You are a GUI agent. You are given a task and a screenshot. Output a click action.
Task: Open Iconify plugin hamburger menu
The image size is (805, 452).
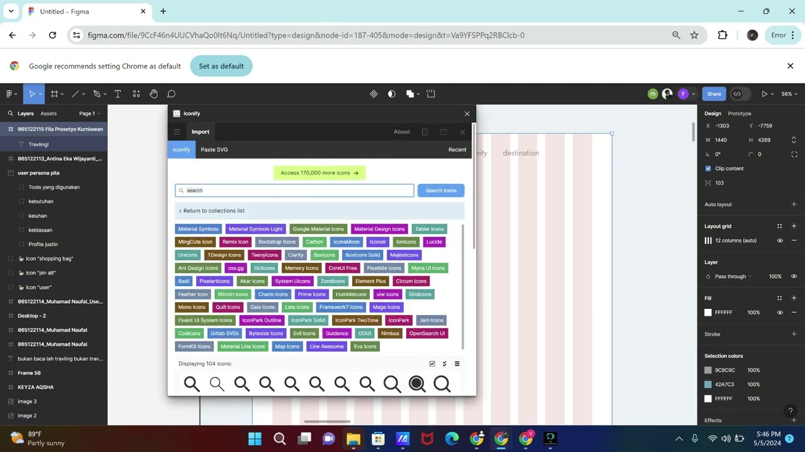pyautogui.click(x=177, y=132)
